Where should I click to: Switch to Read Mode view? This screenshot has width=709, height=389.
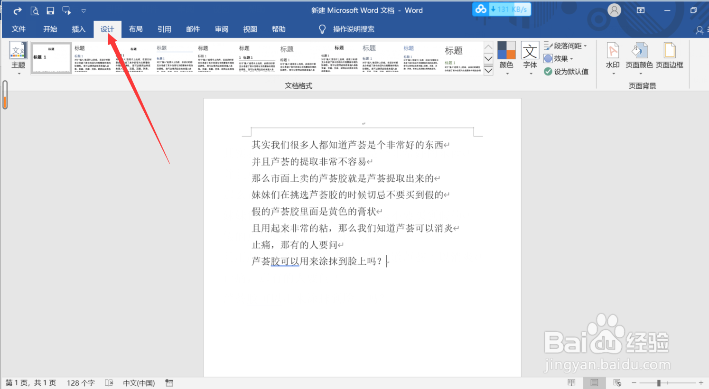pos(571,382)
